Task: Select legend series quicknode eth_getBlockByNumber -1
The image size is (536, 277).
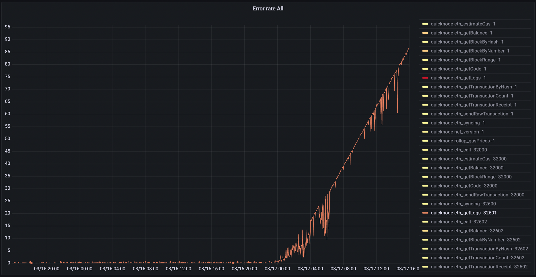Action: (470, 51)
